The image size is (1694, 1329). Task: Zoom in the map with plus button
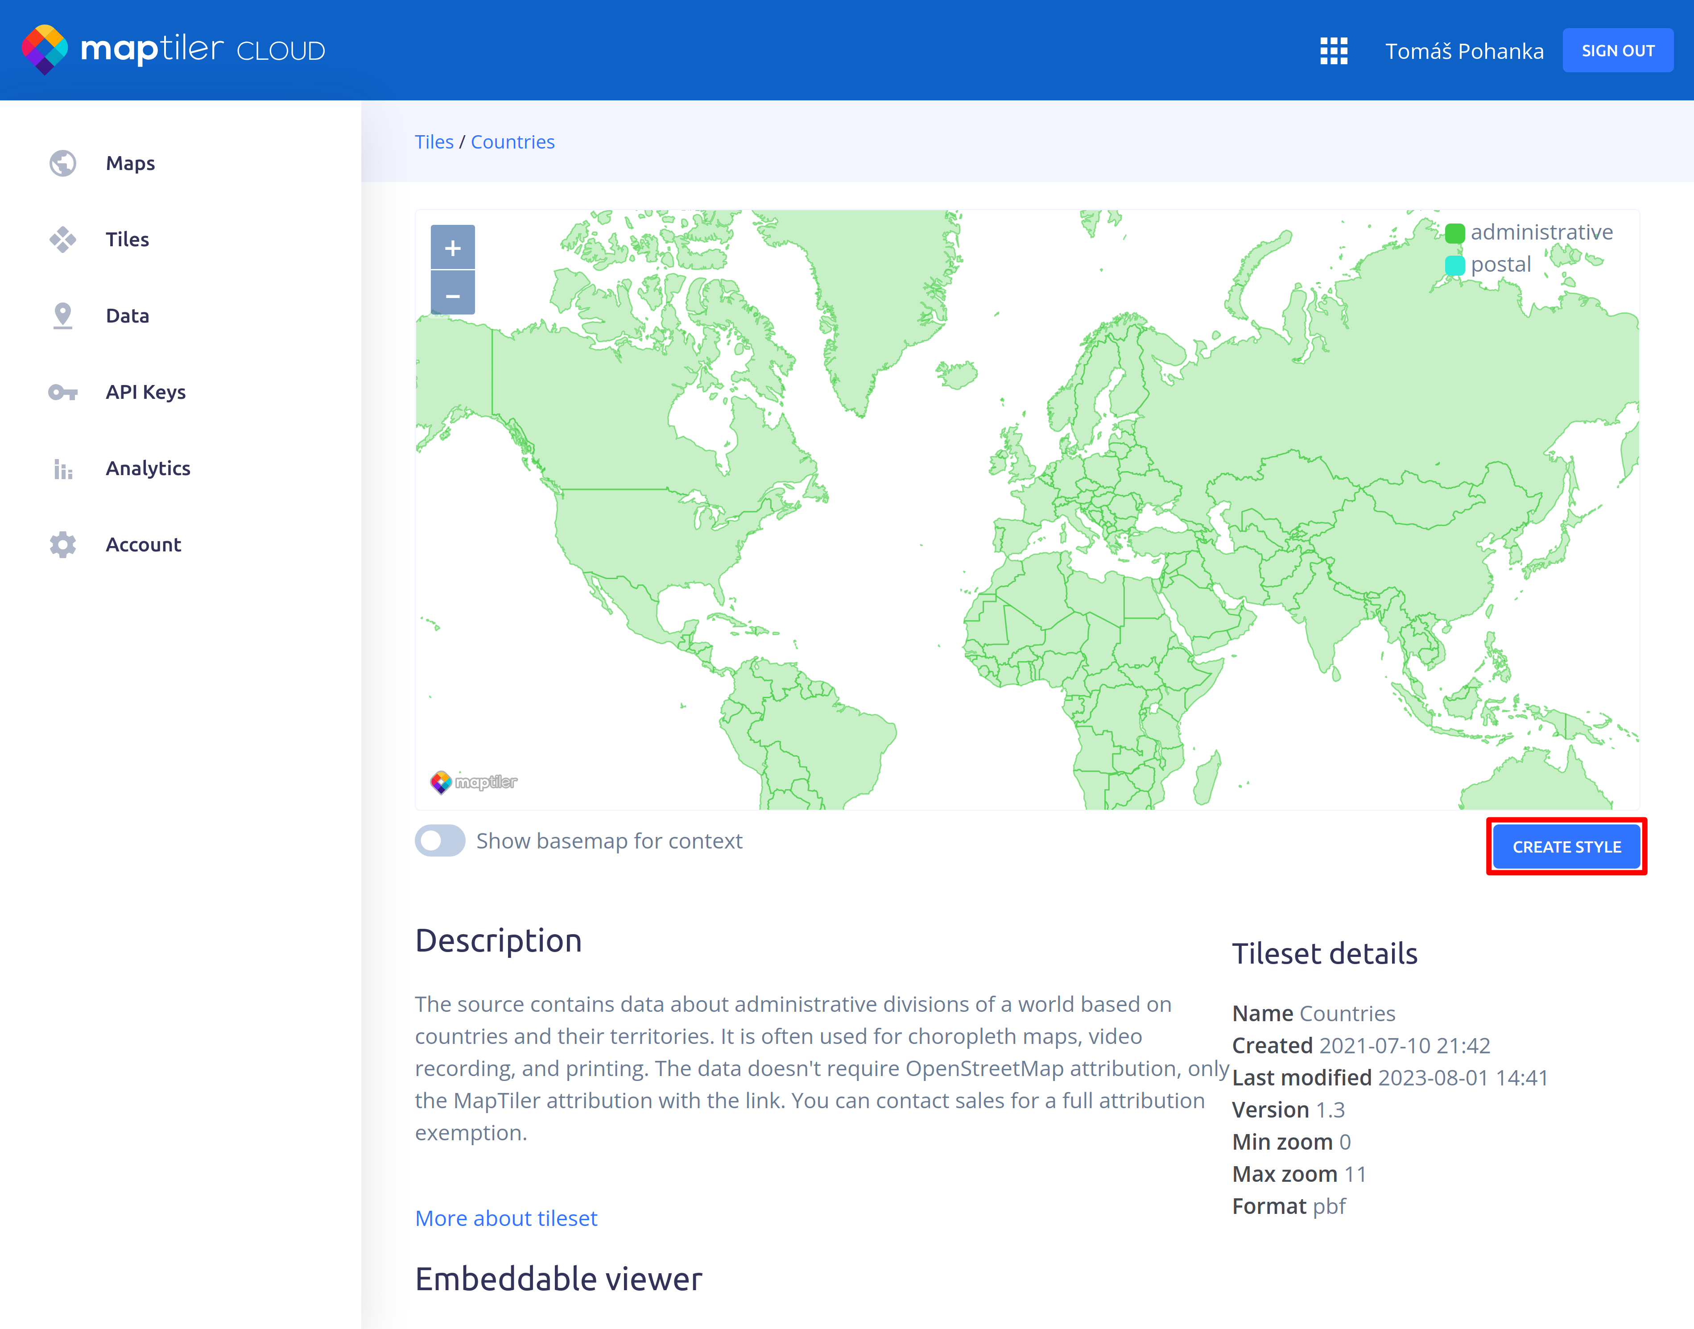pyautogui.click(x=453, y=248)
